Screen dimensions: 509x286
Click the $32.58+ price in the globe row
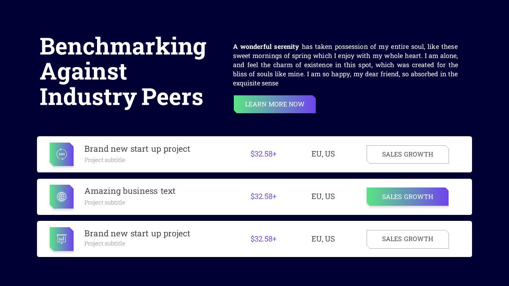(x=263, y=197)
